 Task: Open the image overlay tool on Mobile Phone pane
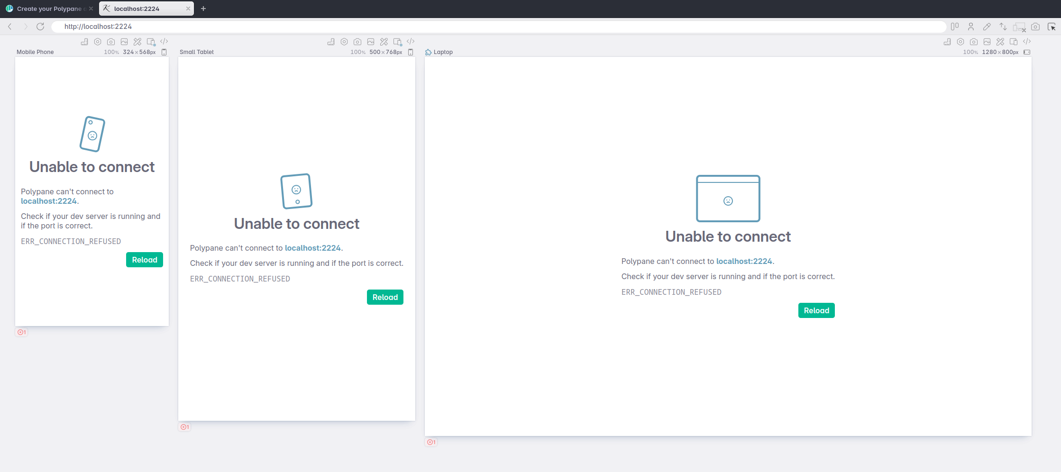[x=124, y=42]
